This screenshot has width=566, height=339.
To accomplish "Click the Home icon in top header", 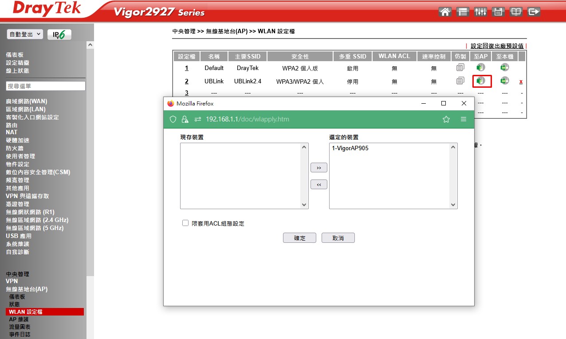I will [445, 12].
